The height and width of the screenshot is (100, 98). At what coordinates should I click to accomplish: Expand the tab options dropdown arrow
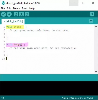click(x=91, y=21)
